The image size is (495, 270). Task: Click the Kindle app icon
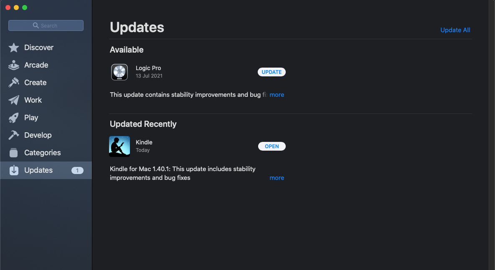pyautogui.click(x=119, y=146)
